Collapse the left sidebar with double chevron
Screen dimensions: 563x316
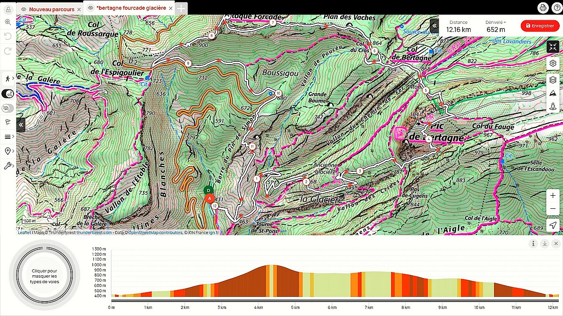(x=21, y=125)
